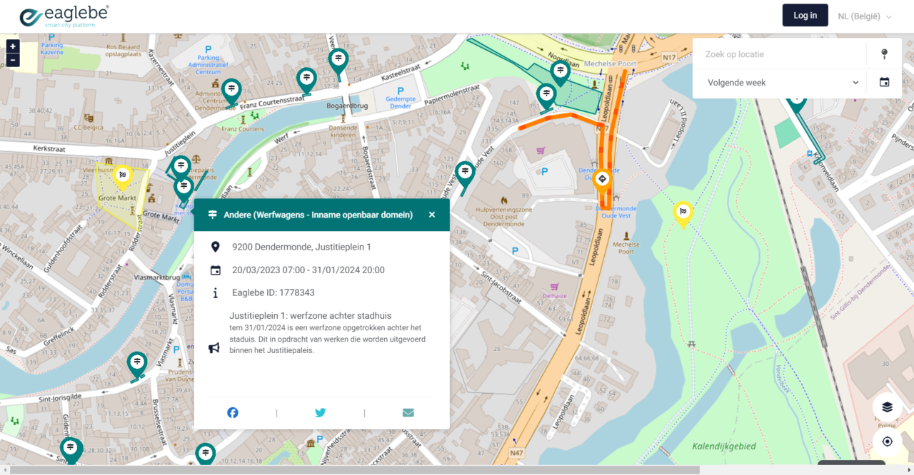Open the map layers panel
Image resolution: width=914 pixels, height=475 pixels.
click(x=887, y=407)
